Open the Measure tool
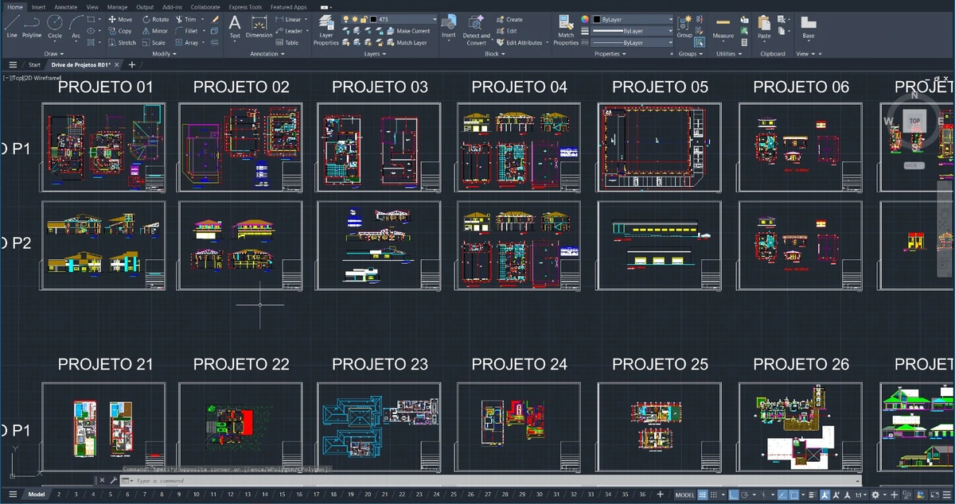Image resolution: width=955 pixels, height=504 pixels. [723, 27]
